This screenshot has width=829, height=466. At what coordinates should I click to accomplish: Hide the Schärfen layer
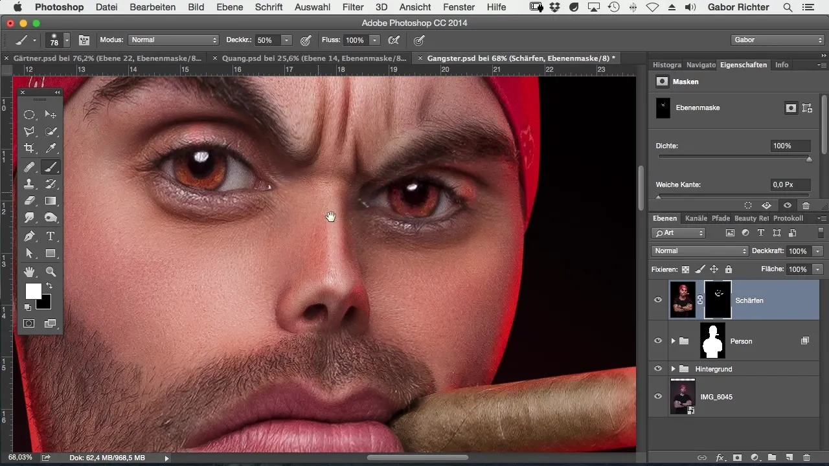coord(658,300)
